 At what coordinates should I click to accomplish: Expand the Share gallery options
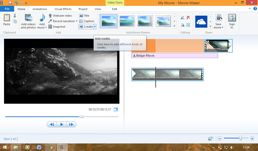pyautogui.click(x=210, y=26)
